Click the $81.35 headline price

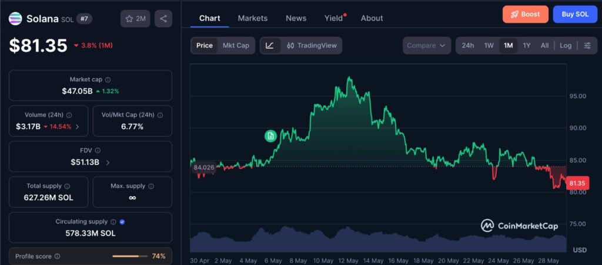tap(38, 46)
